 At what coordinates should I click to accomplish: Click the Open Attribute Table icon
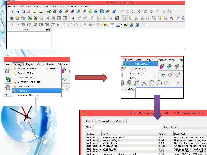112,25
